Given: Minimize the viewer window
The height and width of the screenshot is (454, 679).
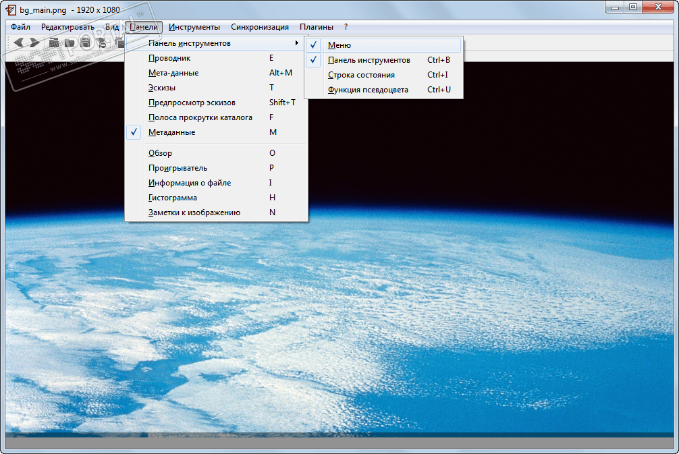Looking at the screenshot, I should [x=615, y=7].
